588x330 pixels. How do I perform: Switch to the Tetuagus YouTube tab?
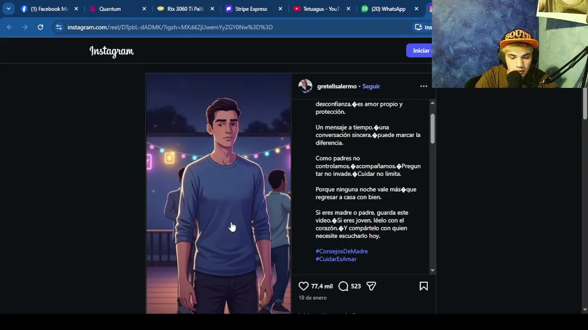pos(322,9)
